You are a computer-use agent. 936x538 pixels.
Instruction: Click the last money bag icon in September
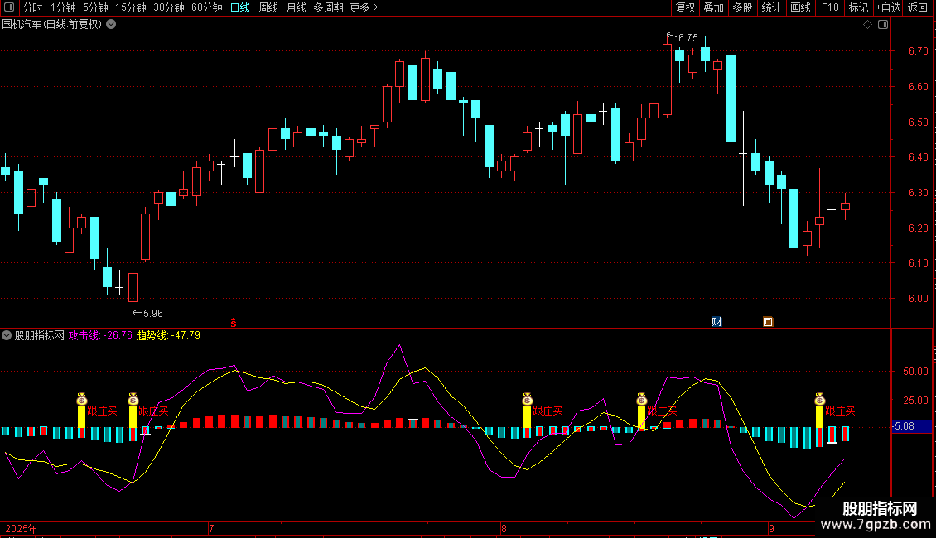tap(819, 399)
